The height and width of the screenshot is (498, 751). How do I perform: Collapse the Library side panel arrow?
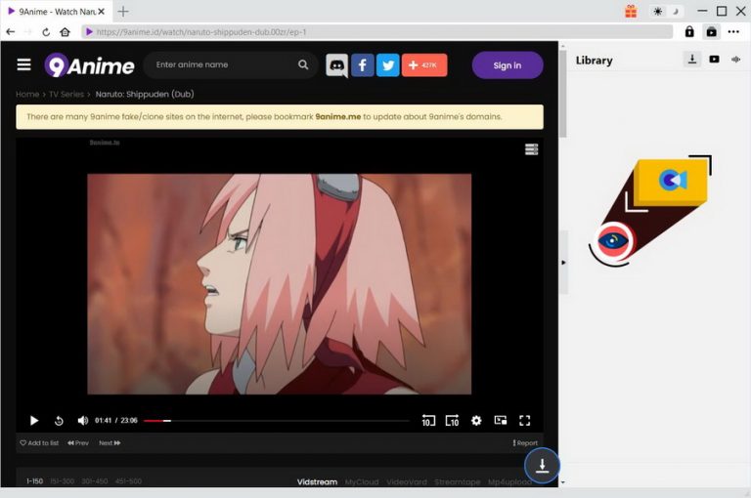(x=563, y=262)
